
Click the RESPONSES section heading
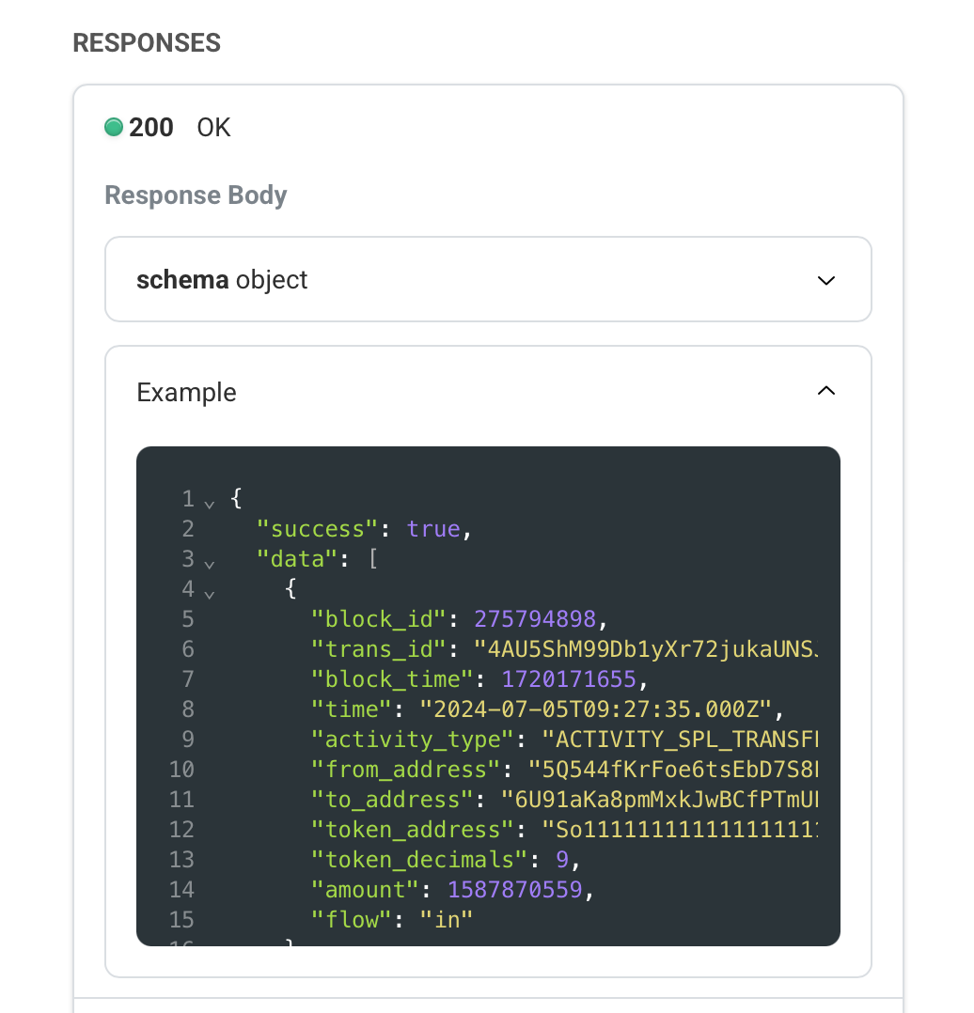point(147,42)
